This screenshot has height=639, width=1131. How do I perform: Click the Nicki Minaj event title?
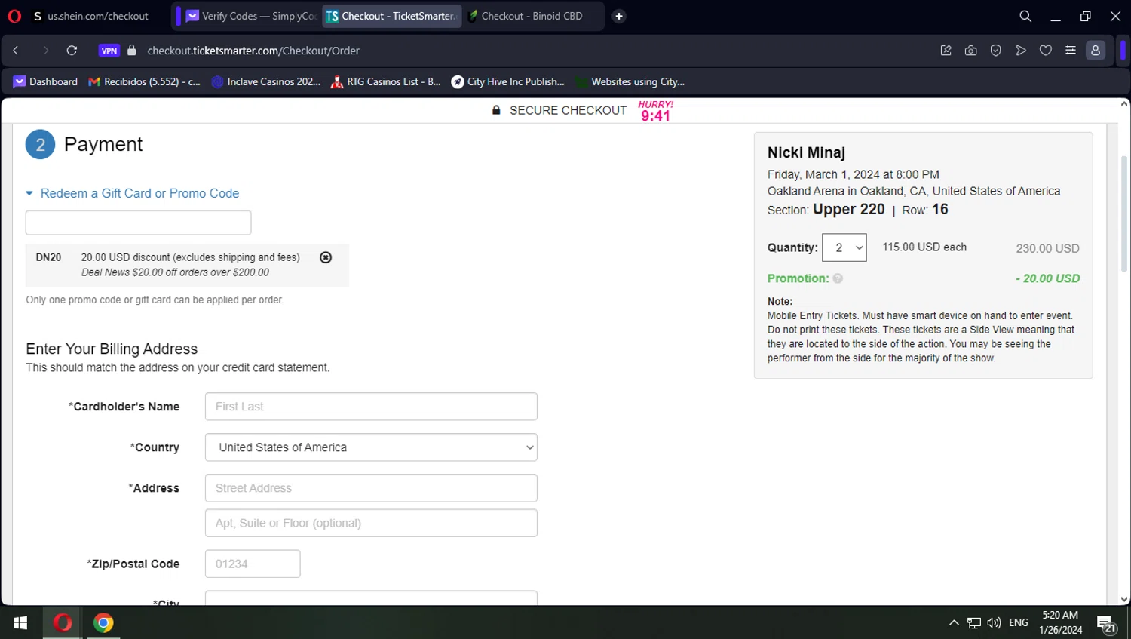coord(806,152)
